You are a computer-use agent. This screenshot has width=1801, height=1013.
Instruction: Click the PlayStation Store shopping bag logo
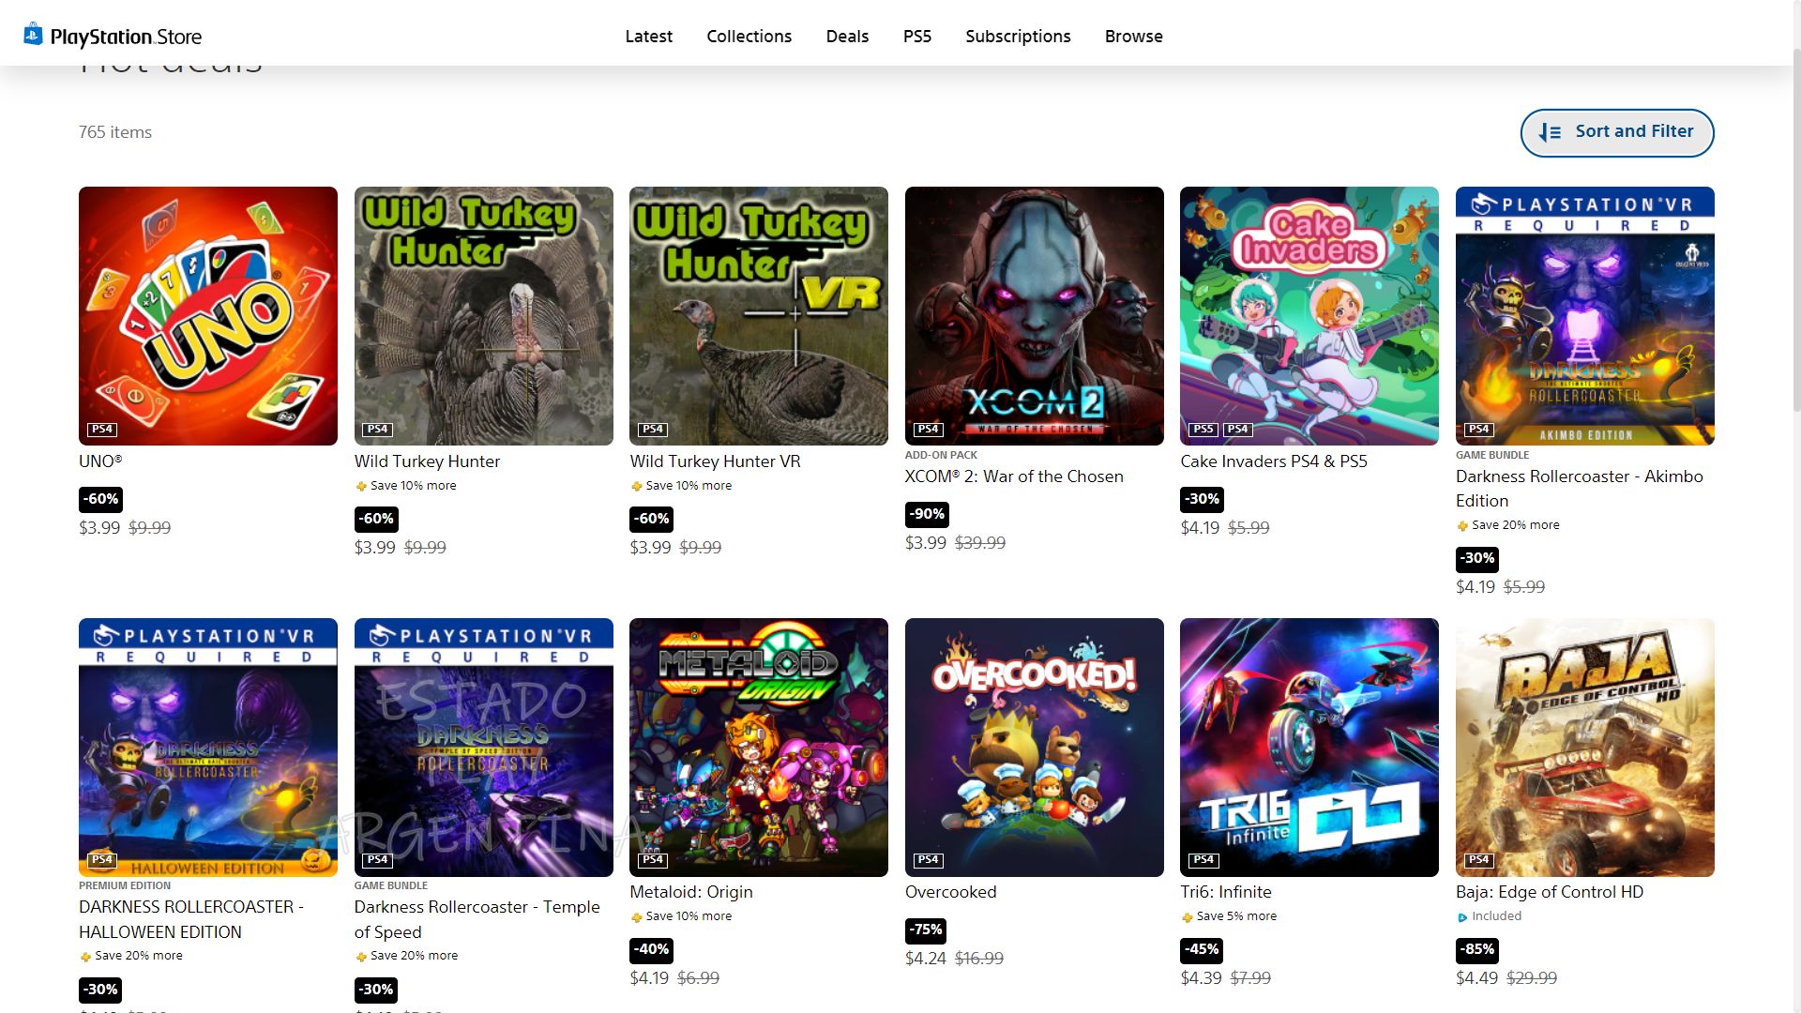(x=34, y=35)
